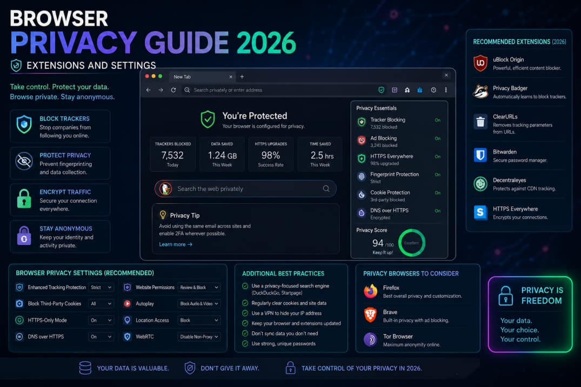The image size is (581, 387).
Task: Toggle Ad Blocking On switch
Action: click(438, 138)
